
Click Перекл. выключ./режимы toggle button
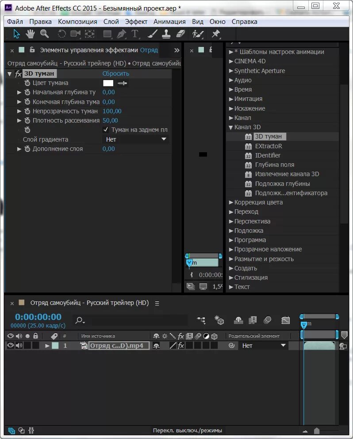coord(187,430)
